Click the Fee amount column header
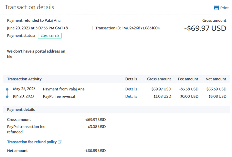This screenshot has height=157, width=232. point(188,79)
